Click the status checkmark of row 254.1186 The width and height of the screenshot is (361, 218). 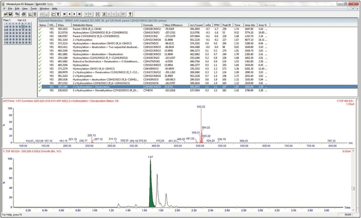40,58
